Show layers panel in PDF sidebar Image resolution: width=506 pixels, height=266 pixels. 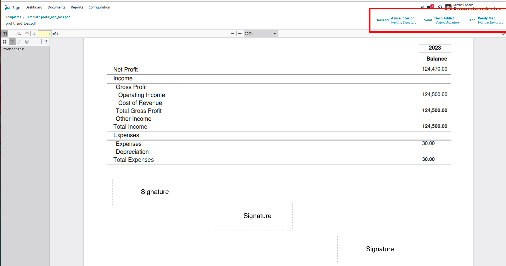point(27,42)
